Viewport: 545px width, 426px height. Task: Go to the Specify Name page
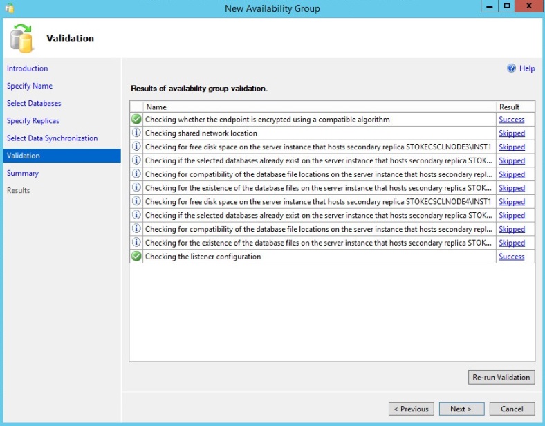[30, 86]
